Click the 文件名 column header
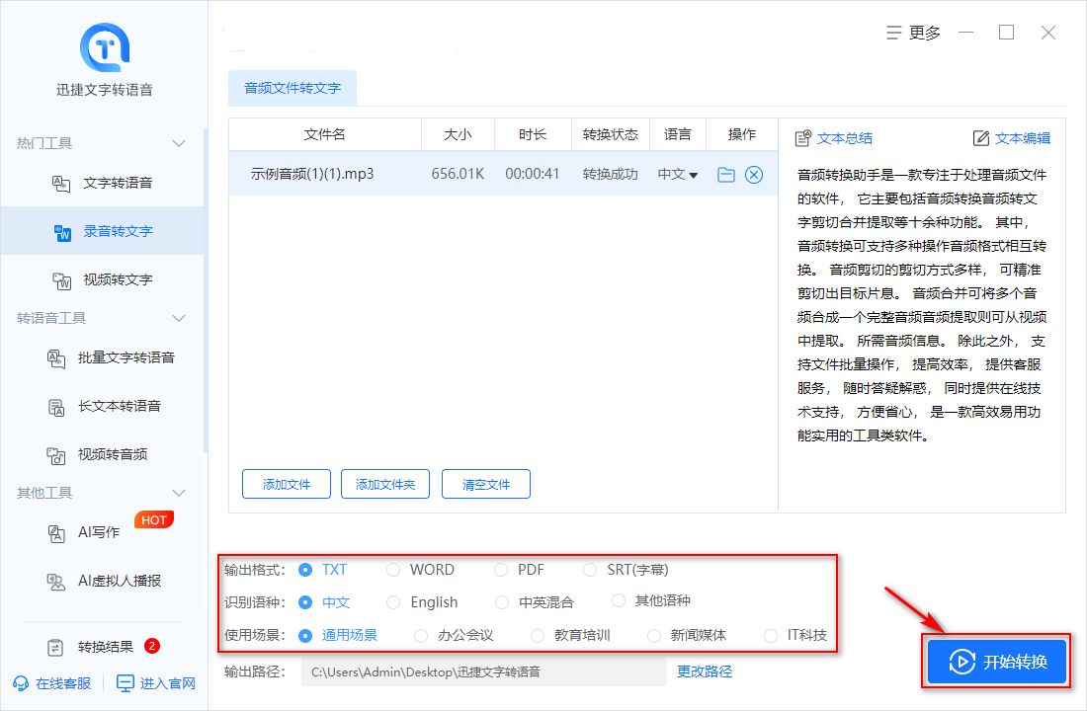This screenshot has width=1087, height=711. pos(324,134)
